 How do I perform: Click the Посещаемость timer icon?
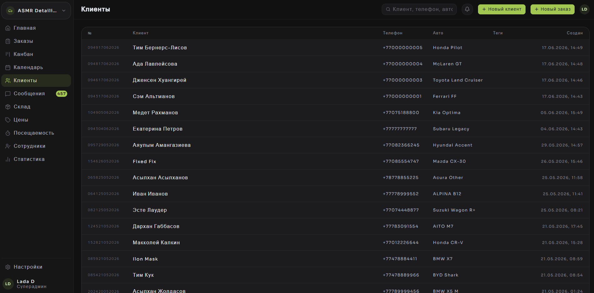point(8,133)
